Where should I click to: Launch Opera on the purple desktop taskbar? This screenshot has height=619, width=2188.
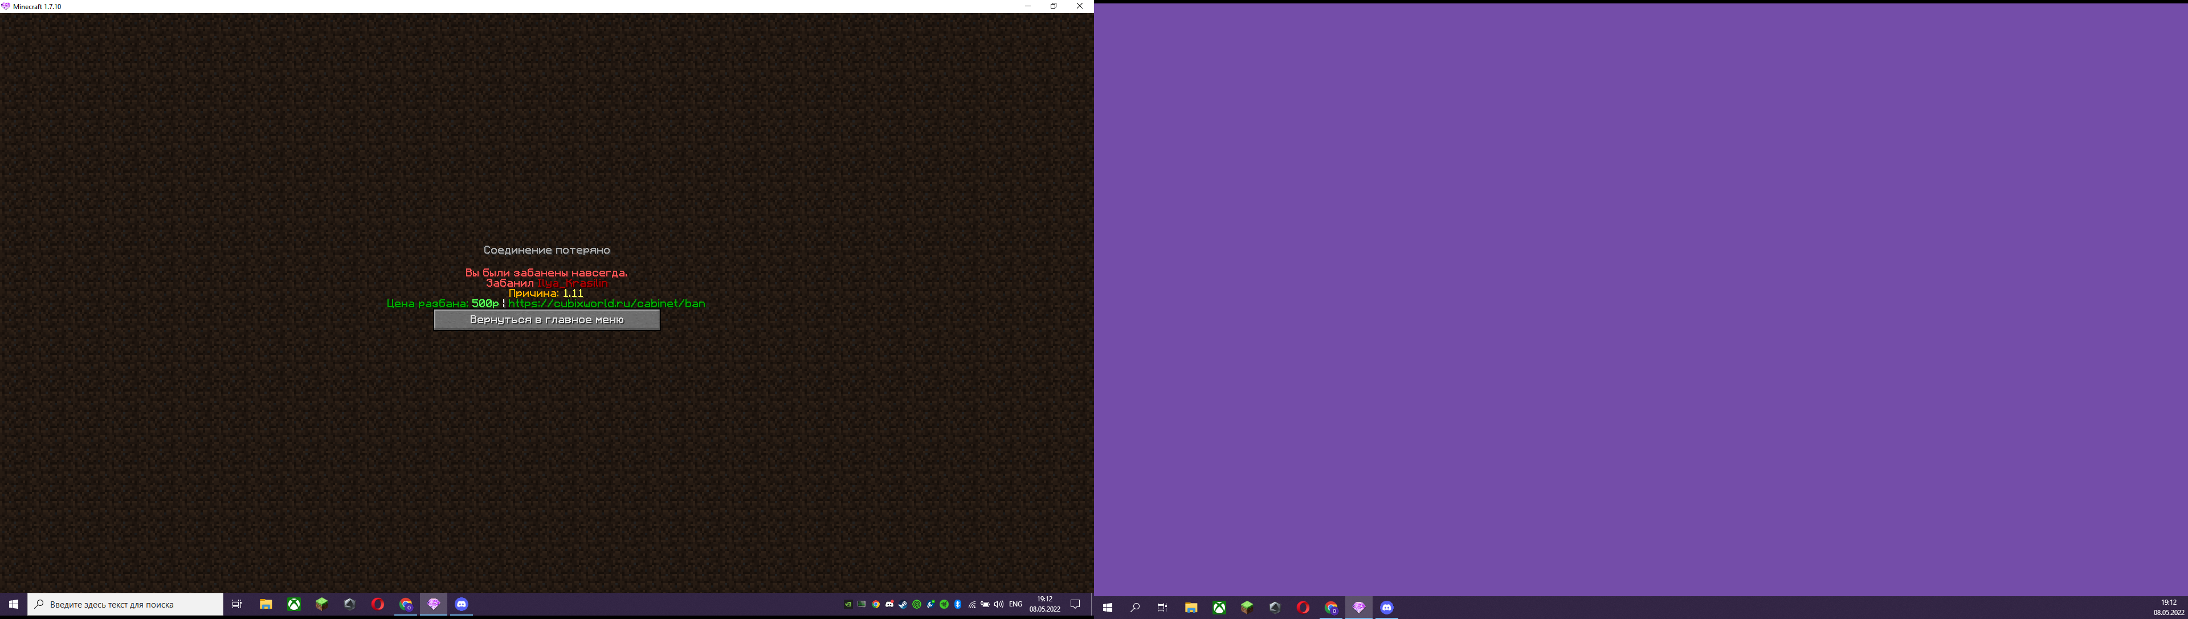coord(1303,608)
